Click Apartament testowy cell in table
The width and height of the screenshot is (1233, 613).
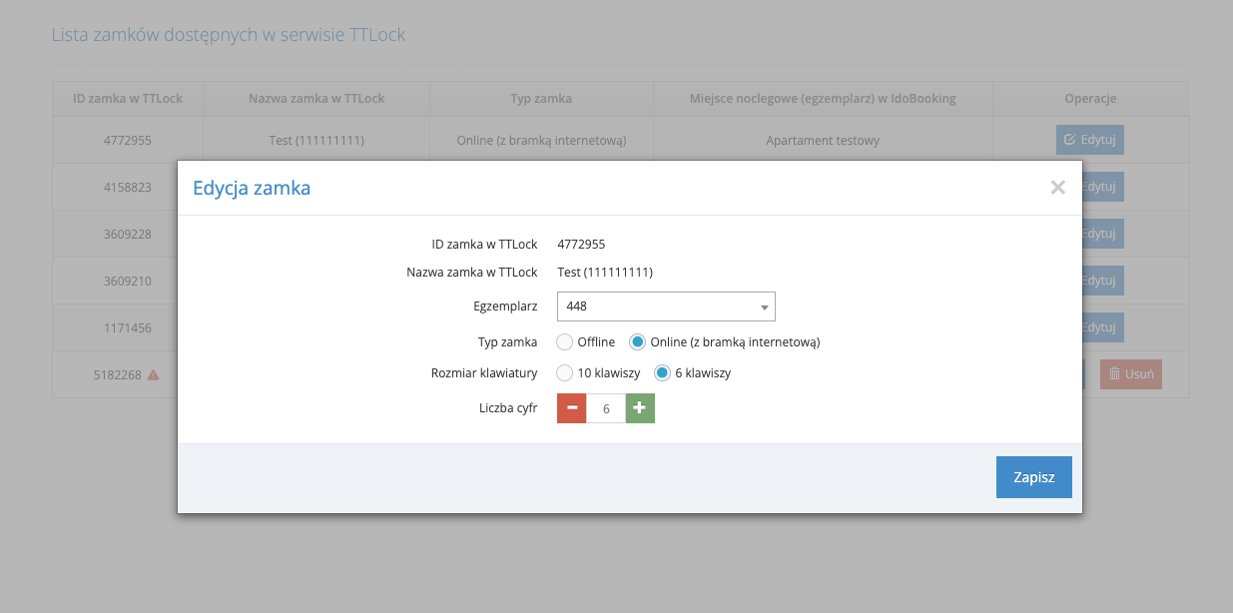(822, 141)
